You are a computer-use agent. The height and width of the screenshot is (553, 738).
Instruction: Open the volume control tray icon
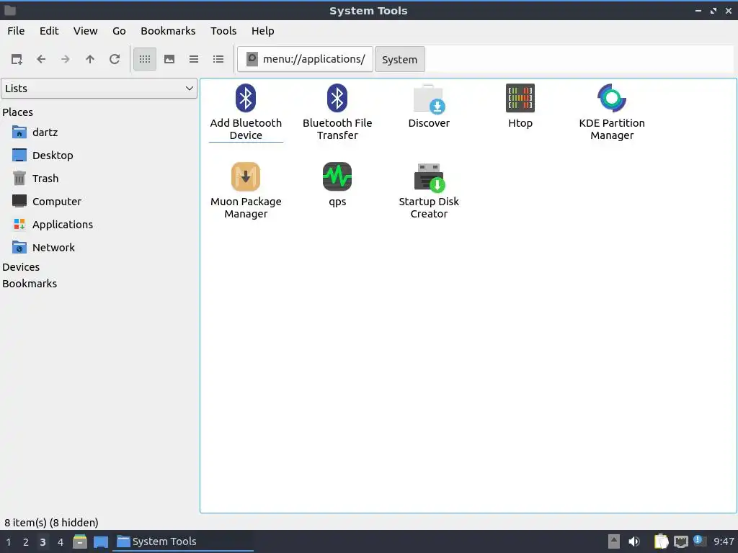pyautogui.click(x=634, y=541)
